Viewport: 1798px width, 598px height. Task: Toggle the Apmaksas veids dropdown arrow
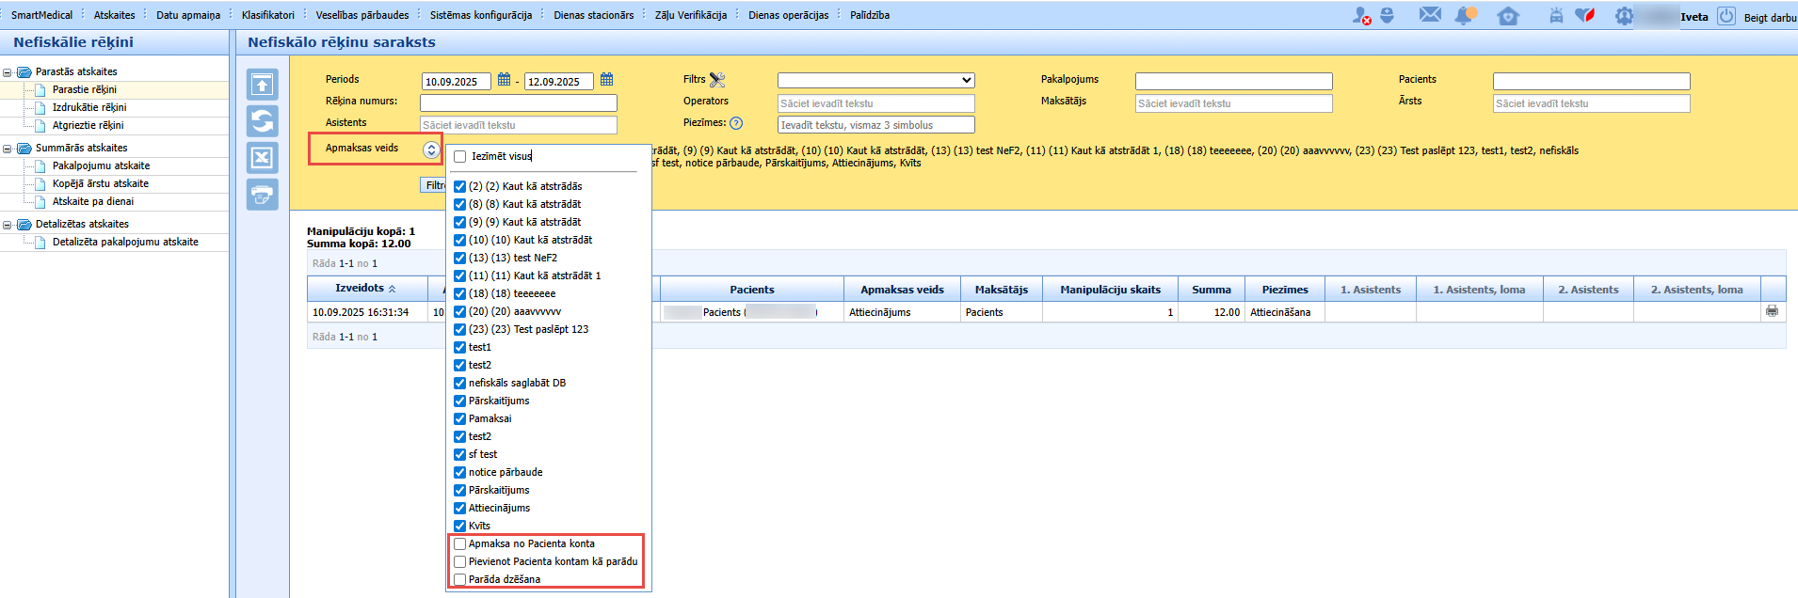click(431, 149)
